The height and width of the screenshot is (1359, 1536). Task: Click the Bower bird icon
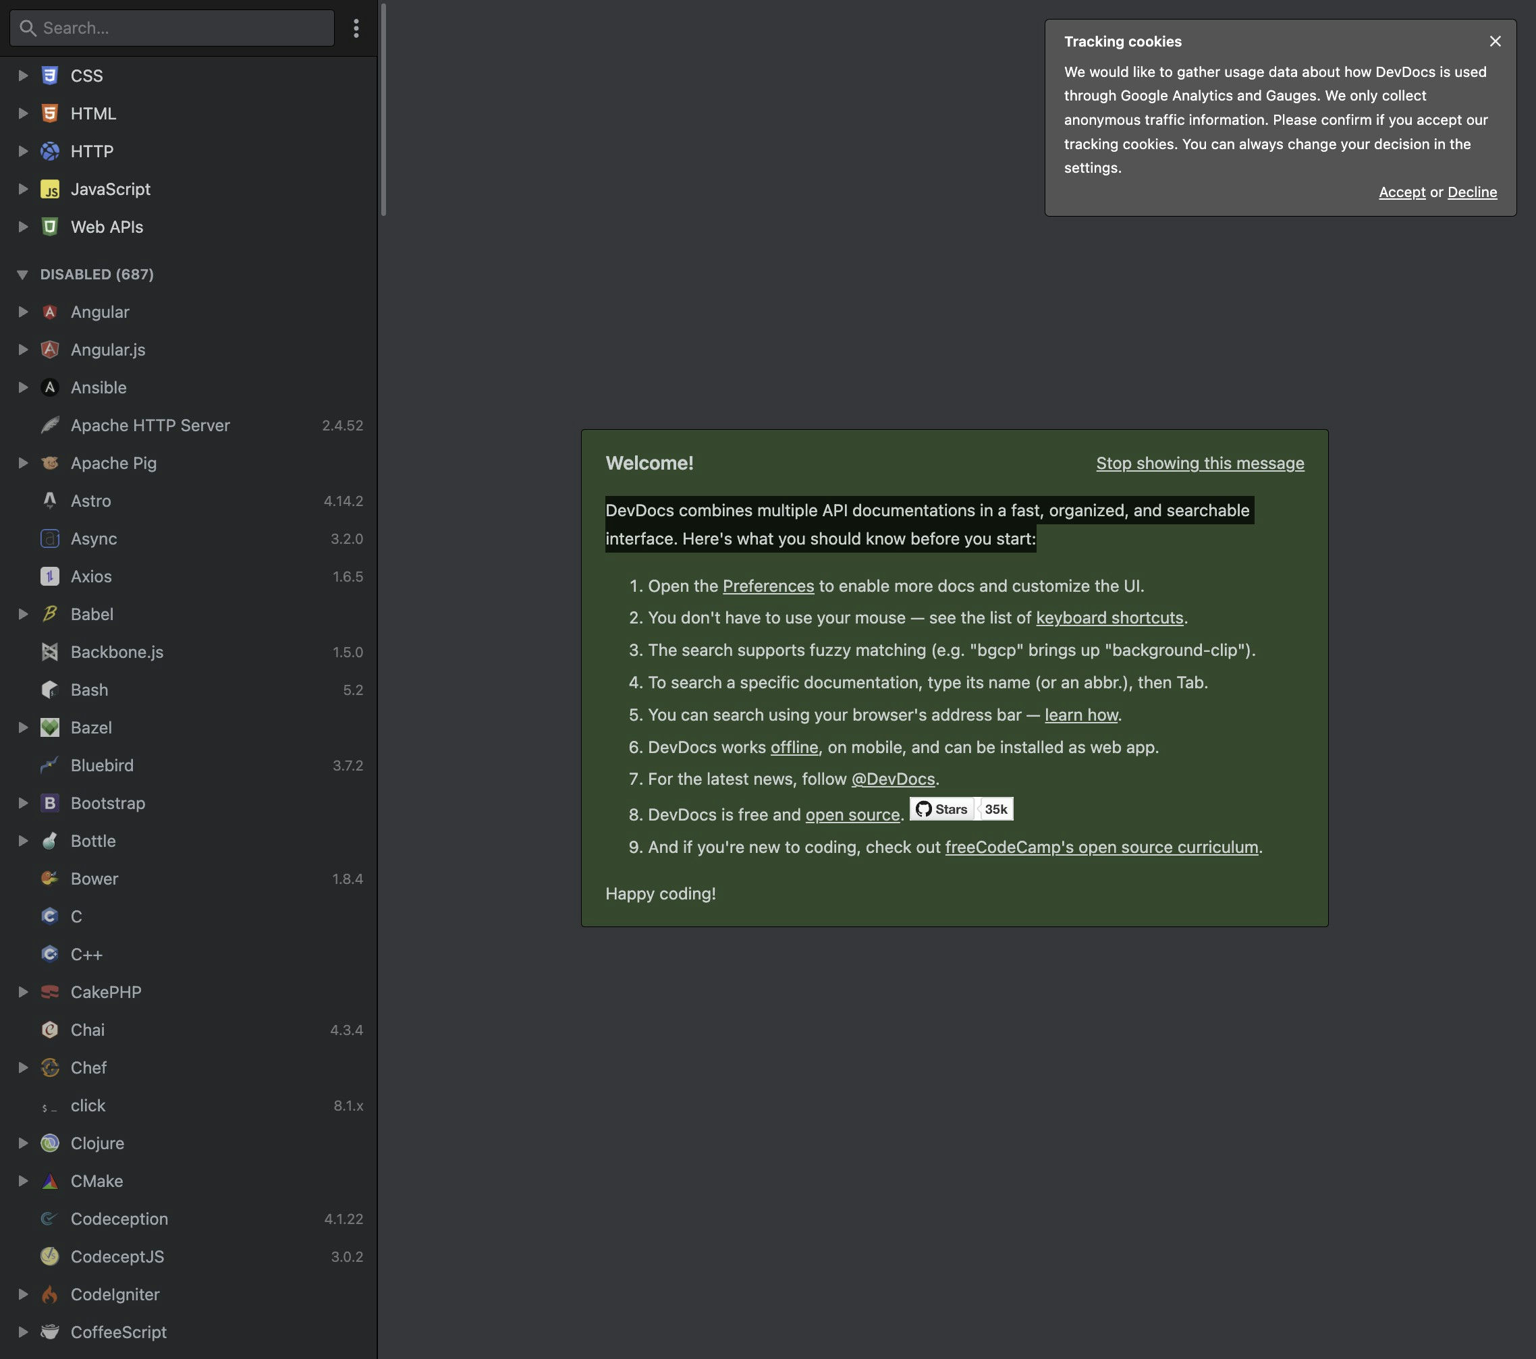(49, 878)
